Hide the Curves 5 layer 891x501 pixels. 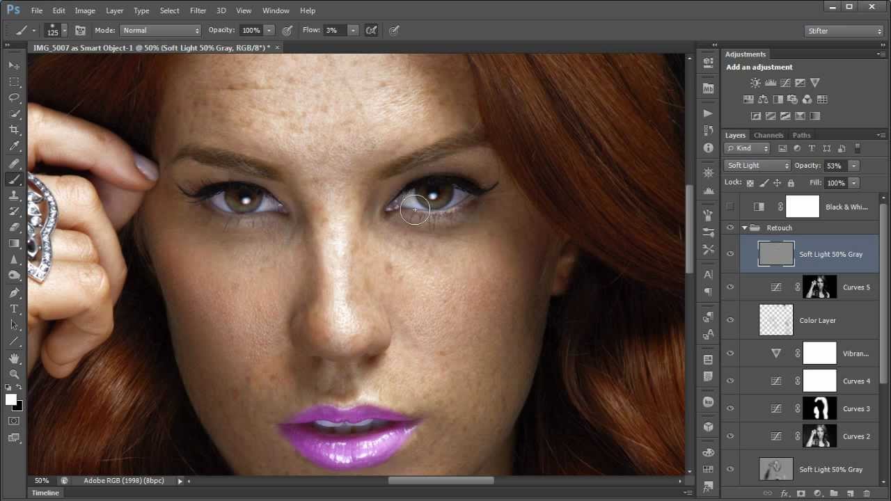pyautogui.click(x=730, y=287)
